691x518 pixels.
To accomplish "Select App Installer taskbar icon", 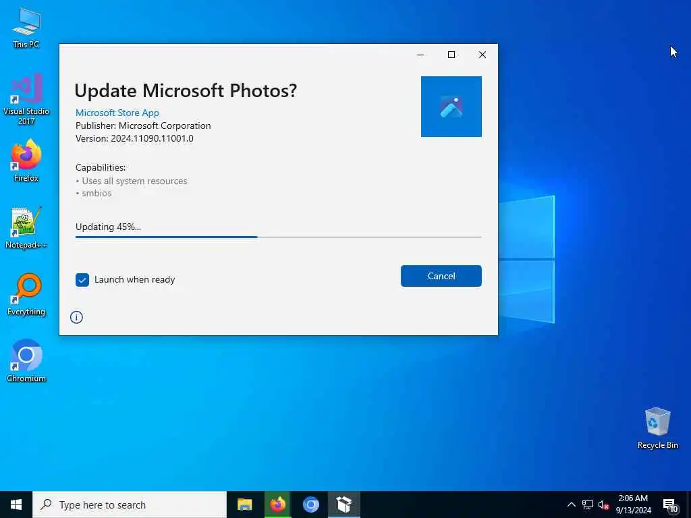I will click(x=343, y=505).
